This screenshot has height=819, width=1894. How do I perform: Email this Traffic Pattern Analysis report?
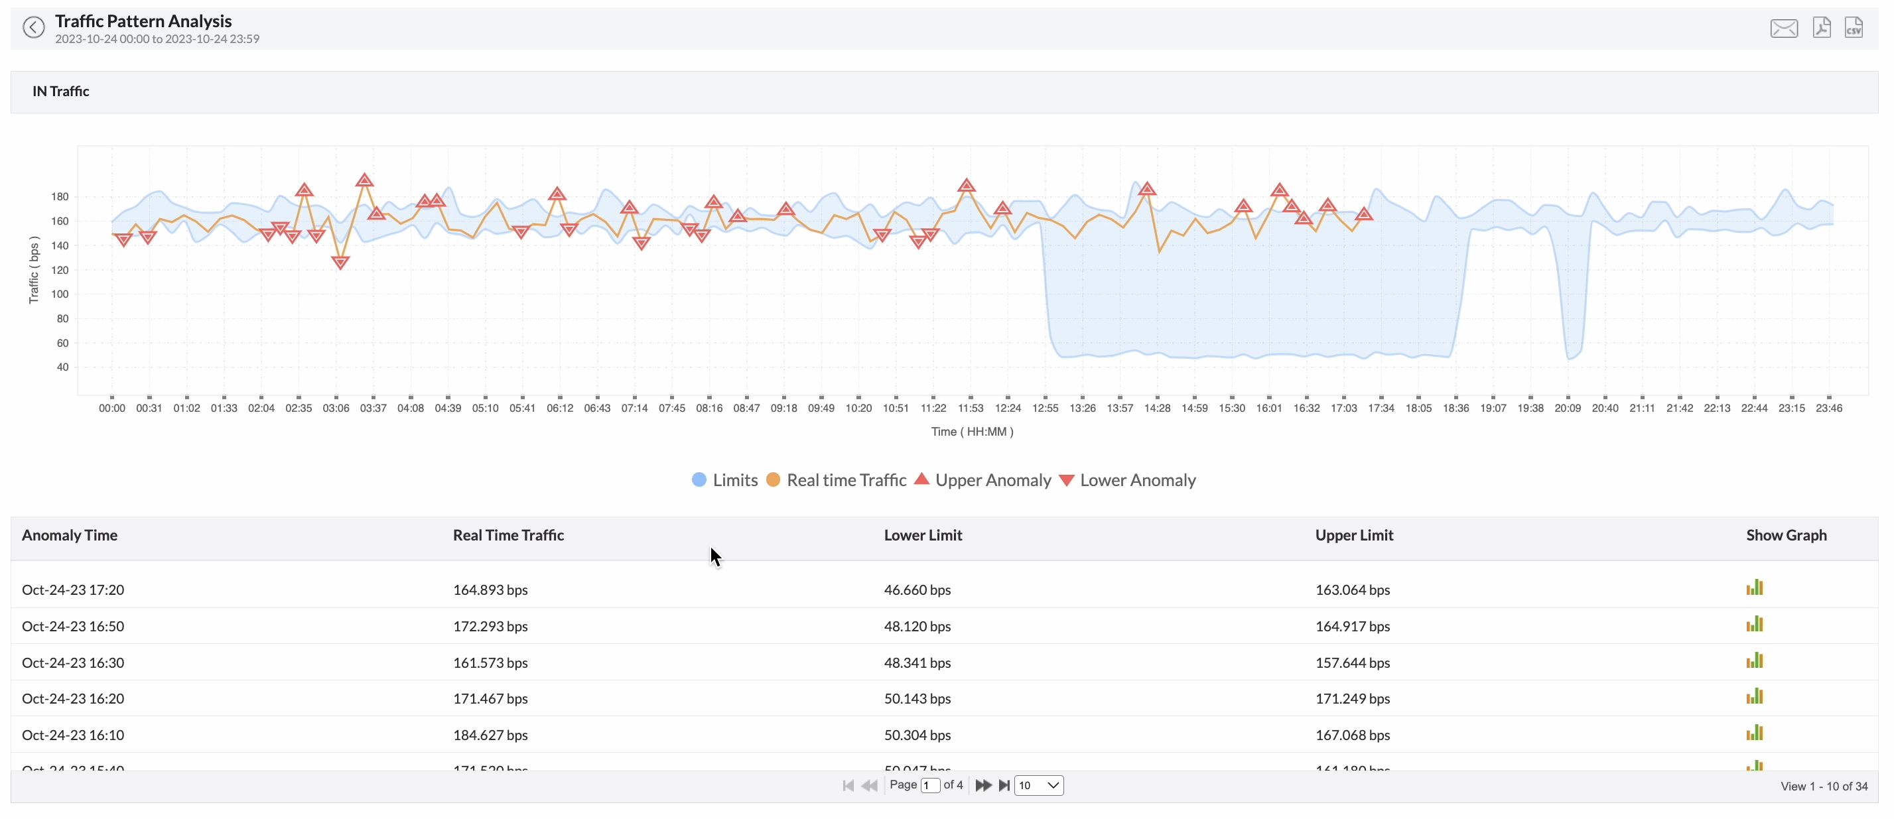click(x=1785, y=27)
